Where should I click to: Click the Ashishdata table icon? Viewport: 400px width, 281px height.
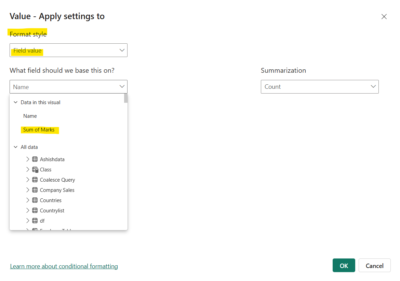(35, 159)
